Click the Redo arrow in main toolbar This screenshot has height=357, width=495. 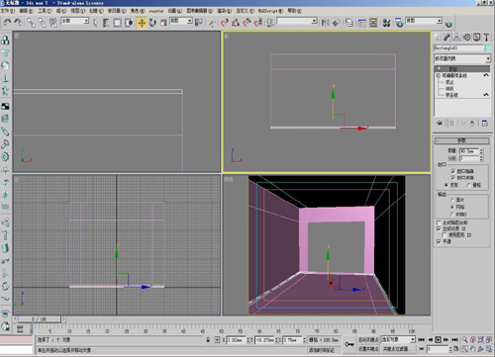[x=18, y=23]
